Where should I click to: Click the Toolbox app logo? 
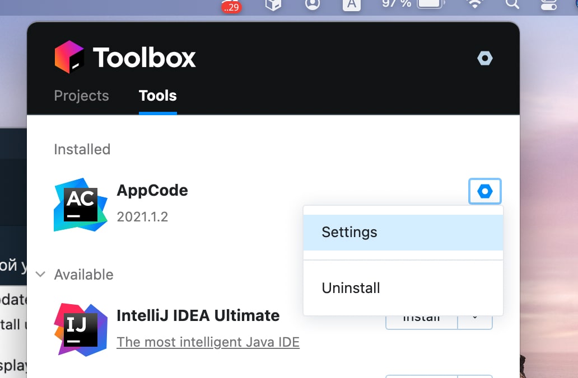(x=69, y=58)
